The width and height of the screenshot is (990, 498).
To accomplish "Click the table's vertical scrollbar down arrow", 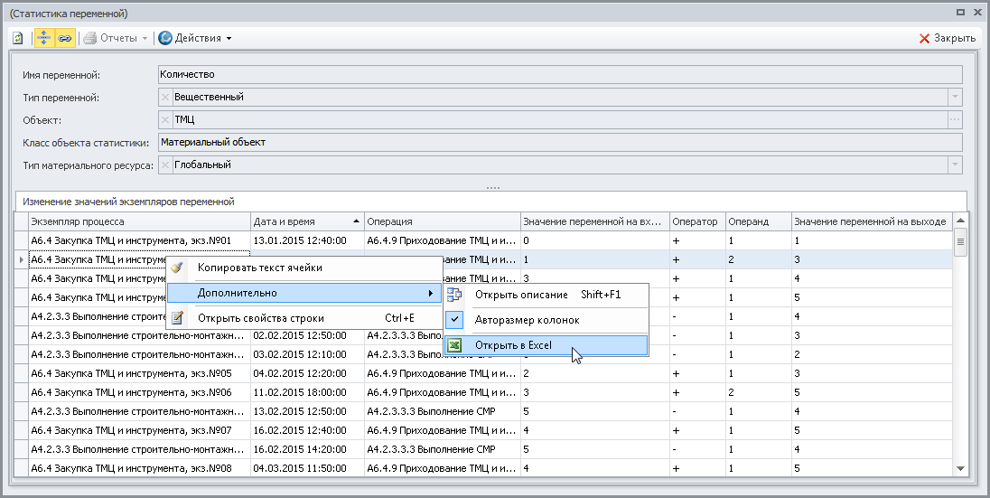I will [960, 469].
